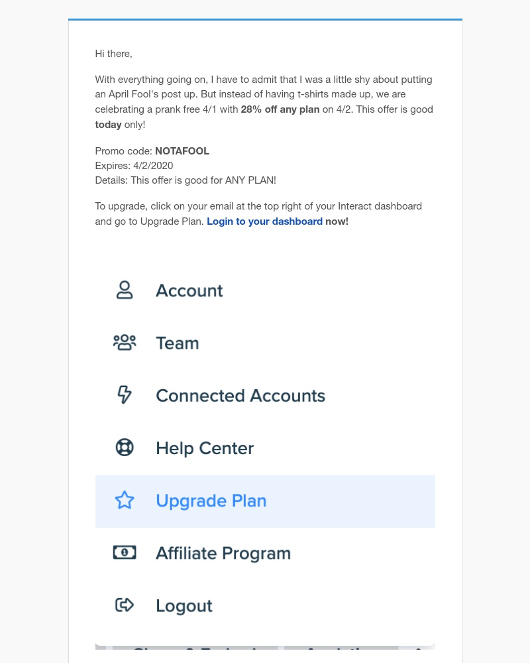Click the Help Center lifebuoy icon
This screenshot has width=530, height=663.
click(x=125, y=448)
